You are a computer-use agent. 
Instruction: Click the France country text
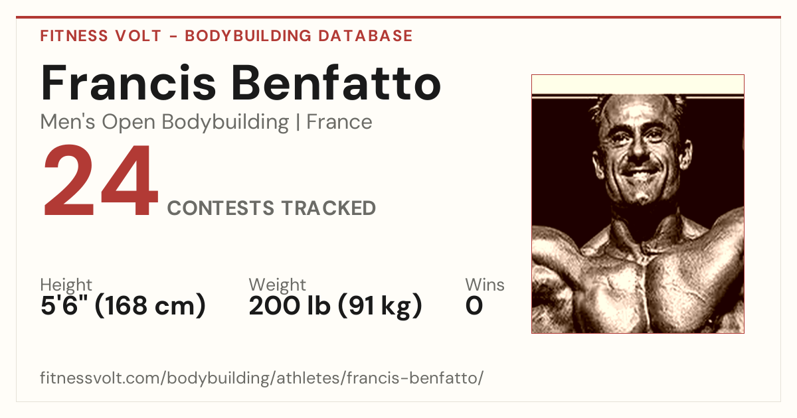coord(339,122)
